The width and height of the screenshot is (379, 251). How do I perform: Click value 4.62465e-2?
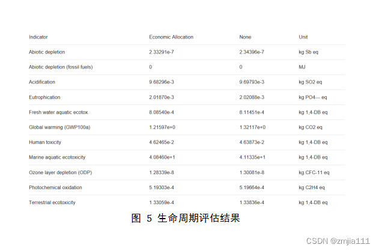pos(162,142)
